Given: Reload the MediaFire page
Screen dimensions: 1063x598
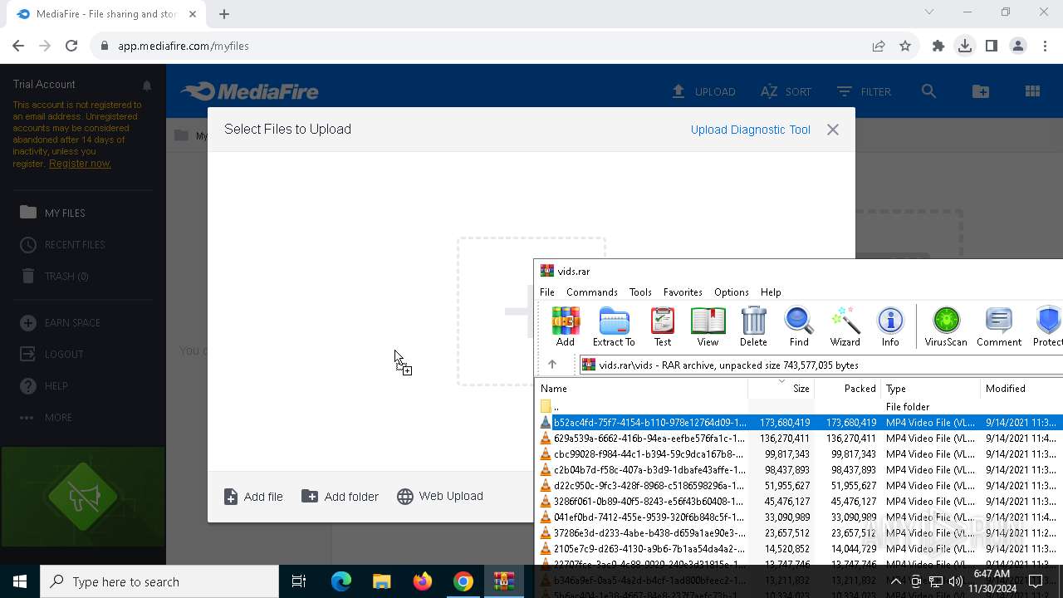Looking at the screenshot, I should pos(71,46).
